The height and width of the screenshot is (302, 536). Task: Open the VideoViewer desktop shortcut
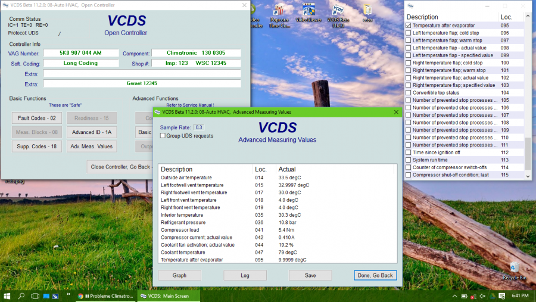pyautogui.click(x=308, y=13)
